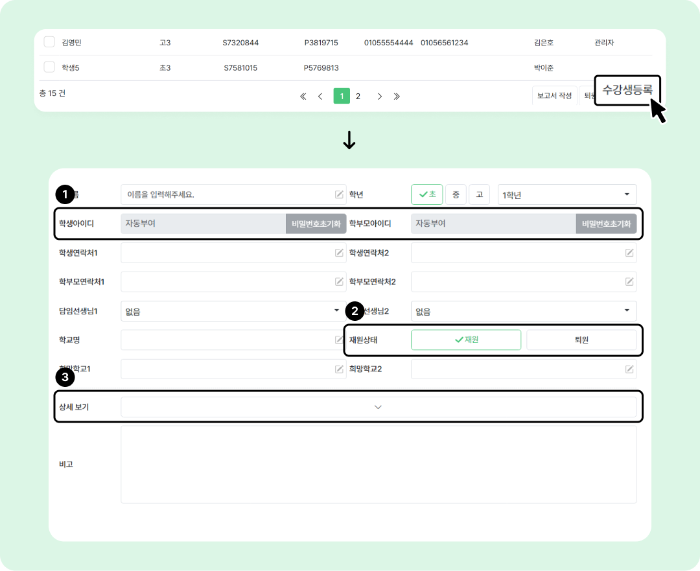Click into the 비고 notes text area

click(x=378, y=464)
